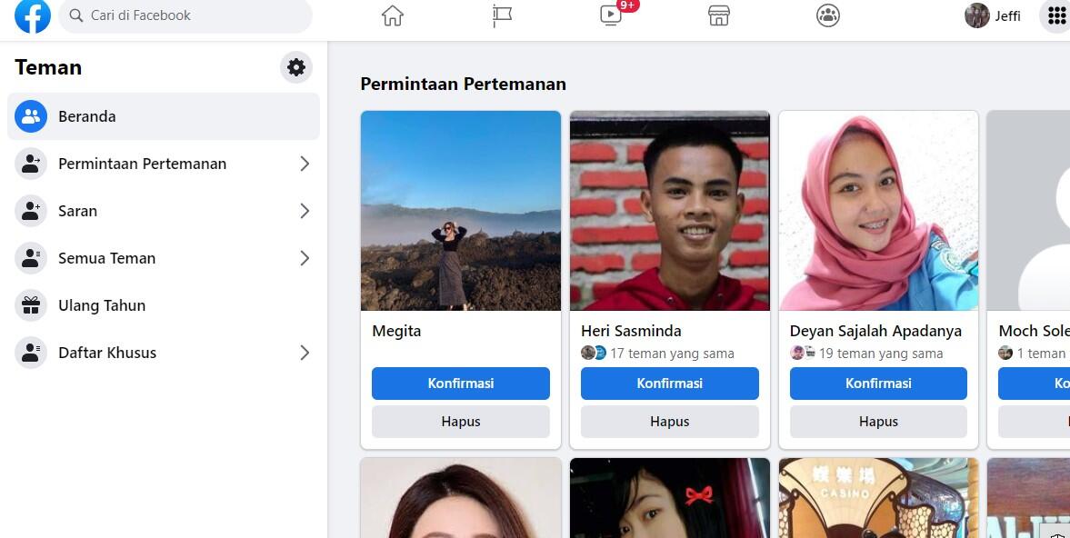Click the Facebook logo icon
The height and width of the screenshot is (538, 1070).
33,15
